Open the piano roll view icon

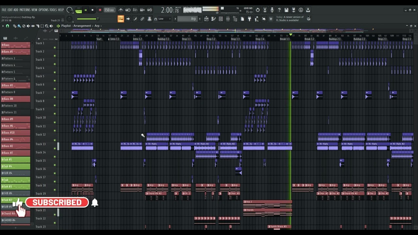(x=213, y=19)
